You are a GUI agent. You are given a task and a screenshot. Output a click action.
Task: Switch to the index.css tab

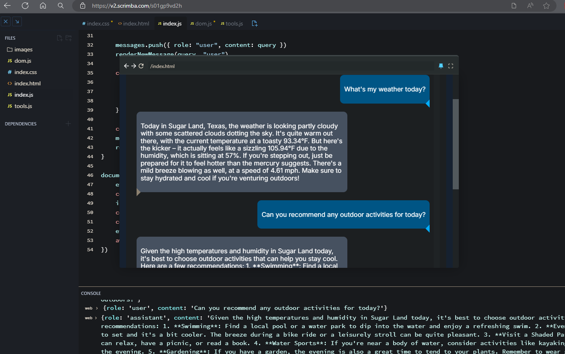coord(98,23)
